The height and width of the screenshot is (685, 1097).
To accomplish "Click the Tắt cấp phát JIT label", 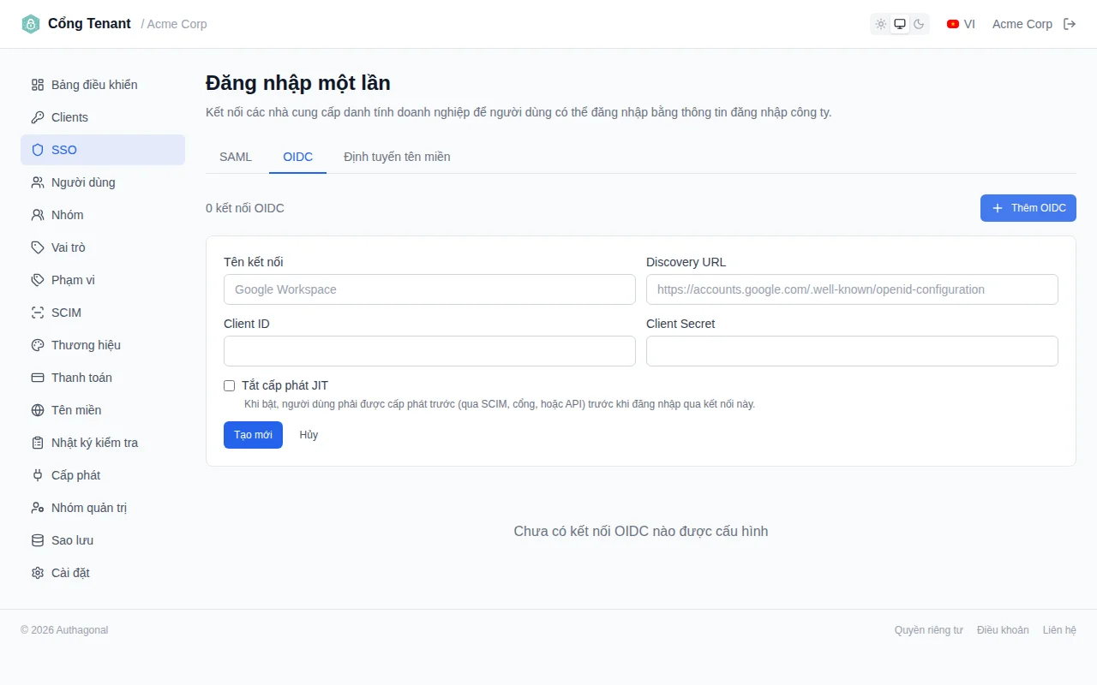I will (x=285, y=385).
